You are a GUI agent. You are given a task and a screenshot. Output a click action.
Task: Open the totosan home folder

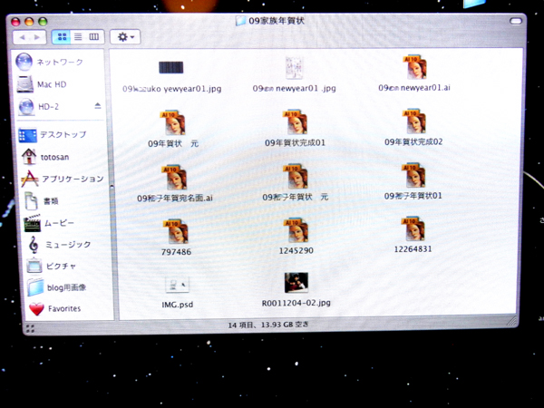coord(45,157)
